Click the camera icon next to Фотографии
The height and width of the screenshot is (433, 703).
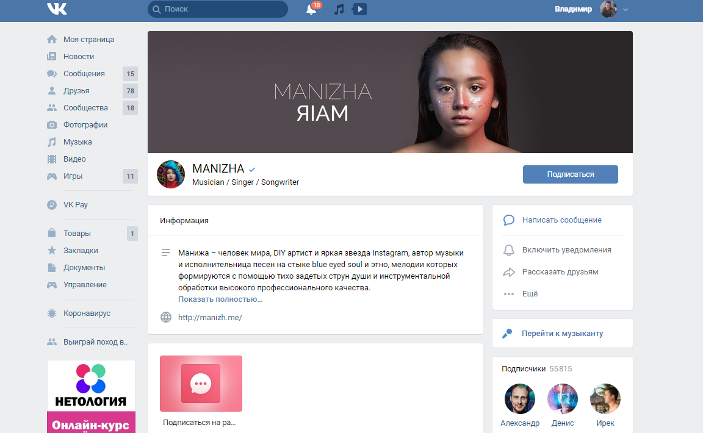coord(52,124)
